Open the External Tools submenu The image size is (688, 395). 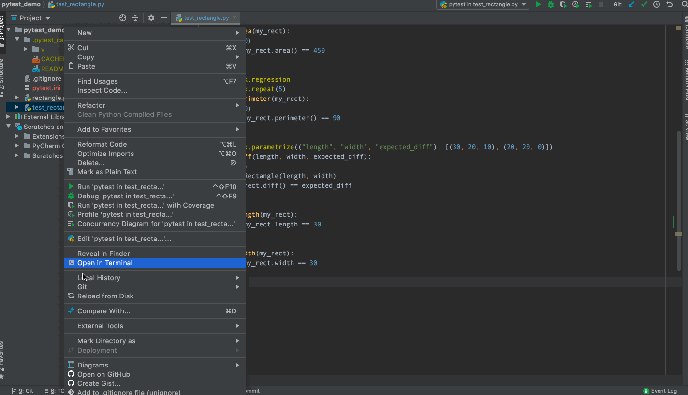(155, 326)
